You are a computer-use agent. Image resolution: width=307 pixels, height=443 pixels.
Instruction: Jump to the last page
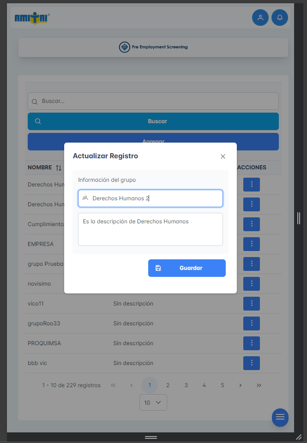pos(259,385)
